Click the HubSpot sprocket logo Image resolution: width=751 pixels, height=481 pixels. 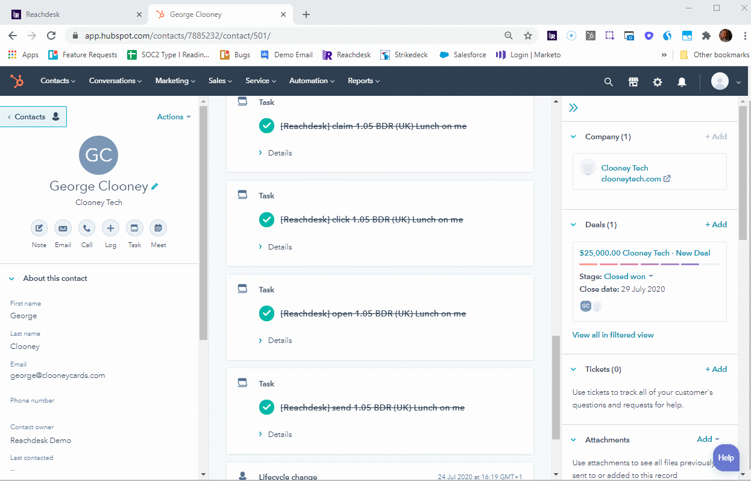pos(17,81)
